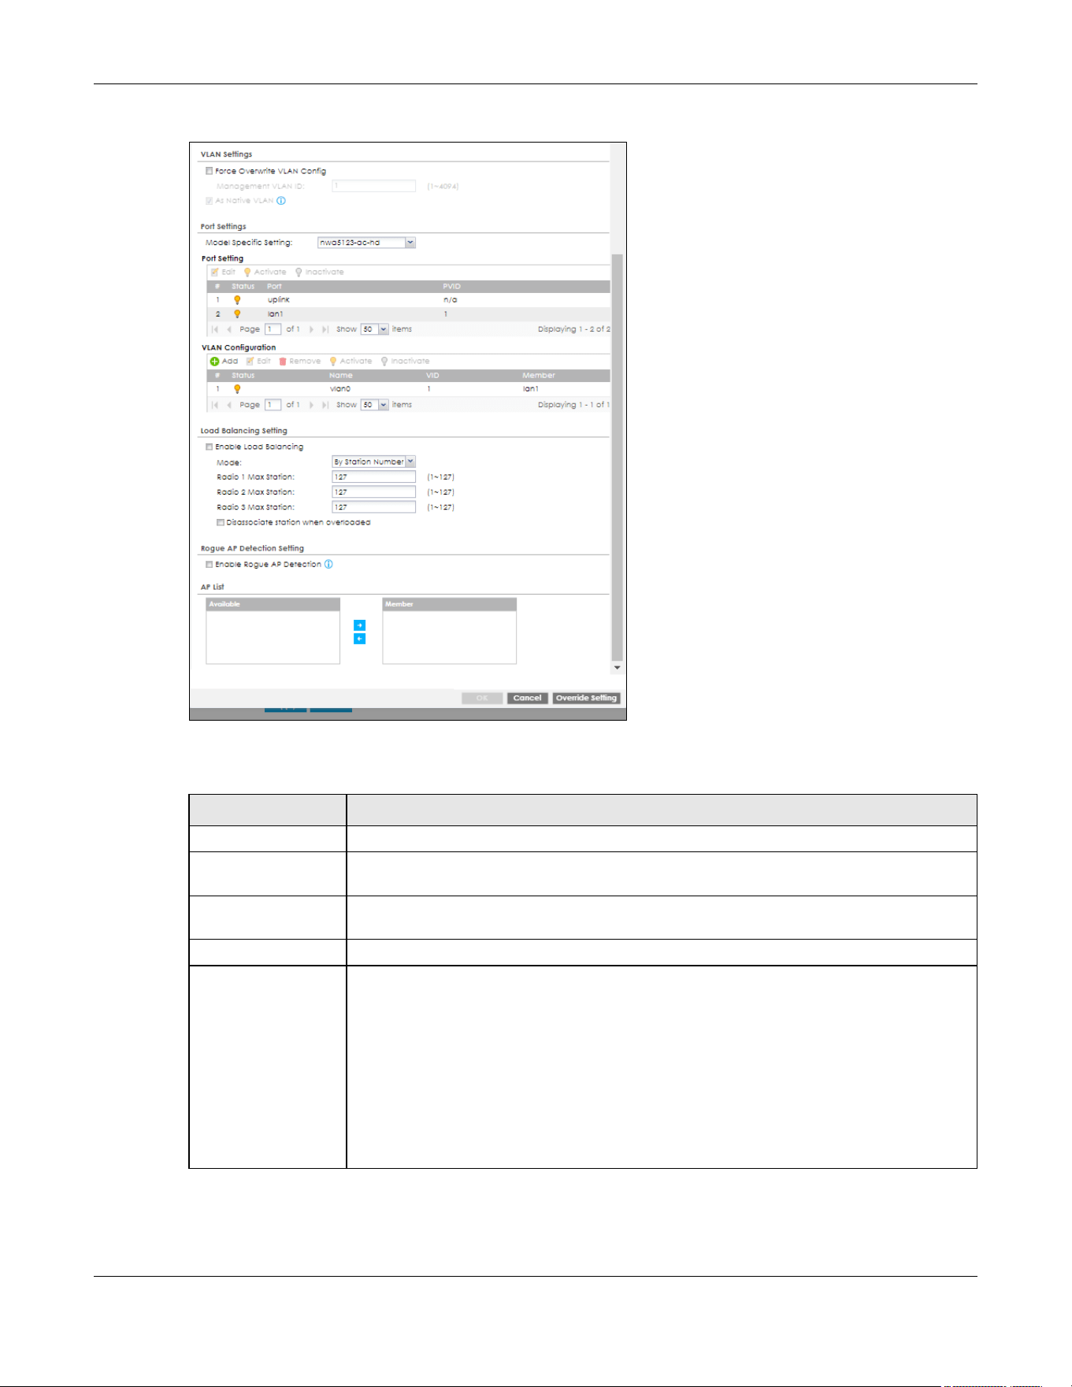Image resolution: width=1072 pixels, height=1387 pixels.
Task: Click Radio 3 Max Station field
Action: (x=373, y=507)
